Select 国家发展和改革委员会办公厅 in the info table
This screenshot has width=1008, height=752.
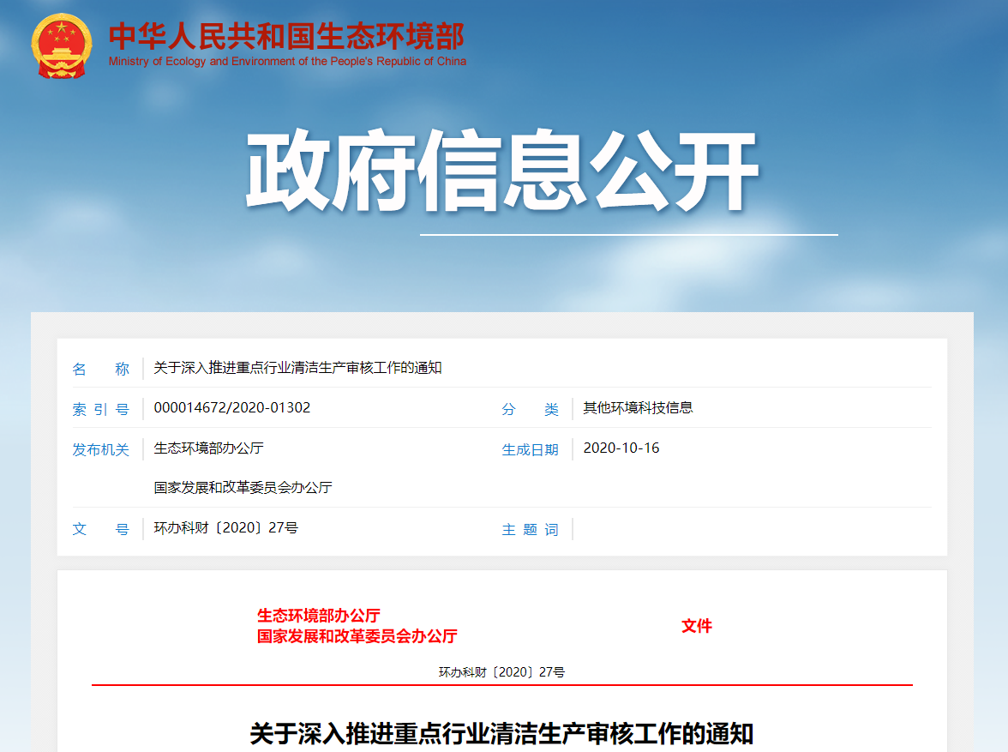click(x=243, y=488)
